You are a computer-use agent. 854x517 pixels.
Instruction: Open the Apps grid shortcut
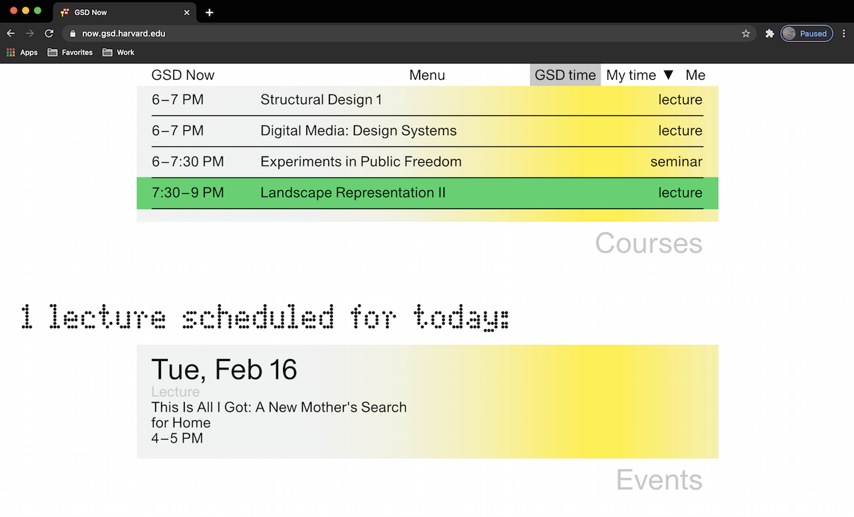pos(22,52)
